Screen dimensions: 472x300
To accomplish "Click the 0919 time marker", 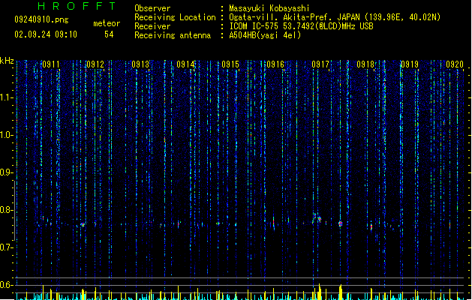I will (x=410, y=64).
